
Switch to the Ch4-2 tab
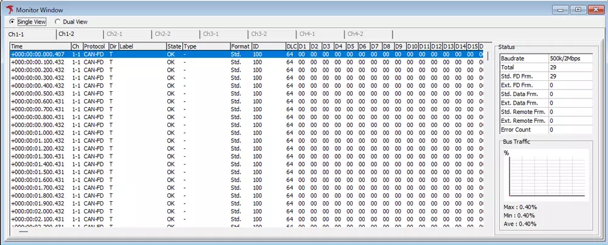[355, 34]
